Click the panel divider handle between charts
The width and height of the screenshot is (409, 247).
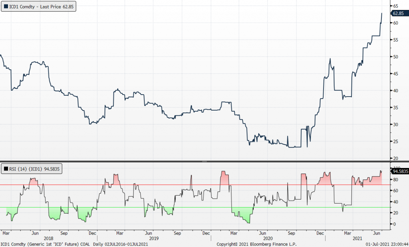[x=204, y=162]
